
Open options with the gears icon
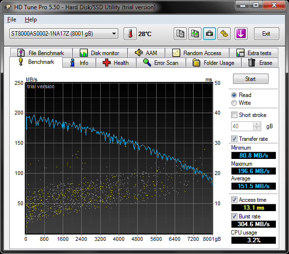point(224,34)
